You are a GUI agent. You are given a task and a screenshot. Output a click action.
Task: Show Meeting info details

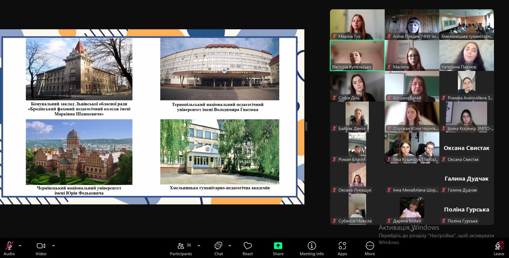click(312, 248)
